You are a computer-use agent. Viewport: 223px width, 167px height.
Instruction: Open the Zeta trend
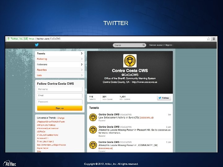pyautogui.click(x=39, y=151)
